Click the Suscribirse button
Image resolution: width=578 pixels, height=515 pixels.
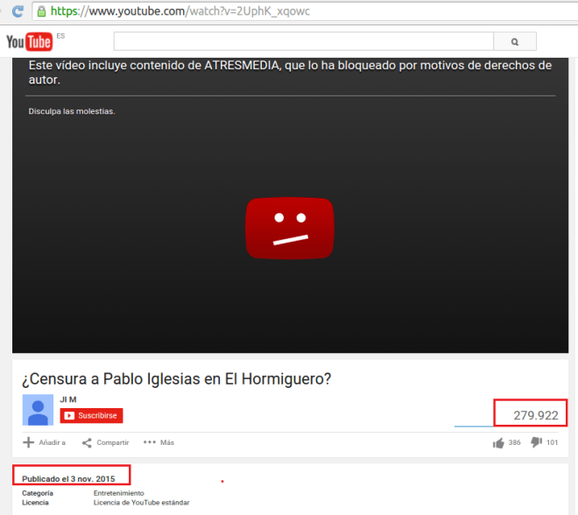(91, 416)
